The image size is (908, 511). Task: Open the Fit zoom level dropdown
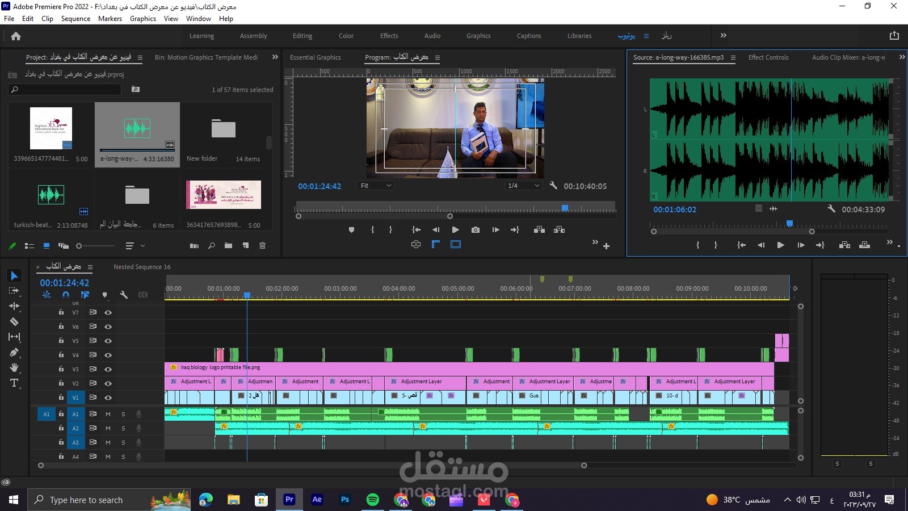(375, 186)
